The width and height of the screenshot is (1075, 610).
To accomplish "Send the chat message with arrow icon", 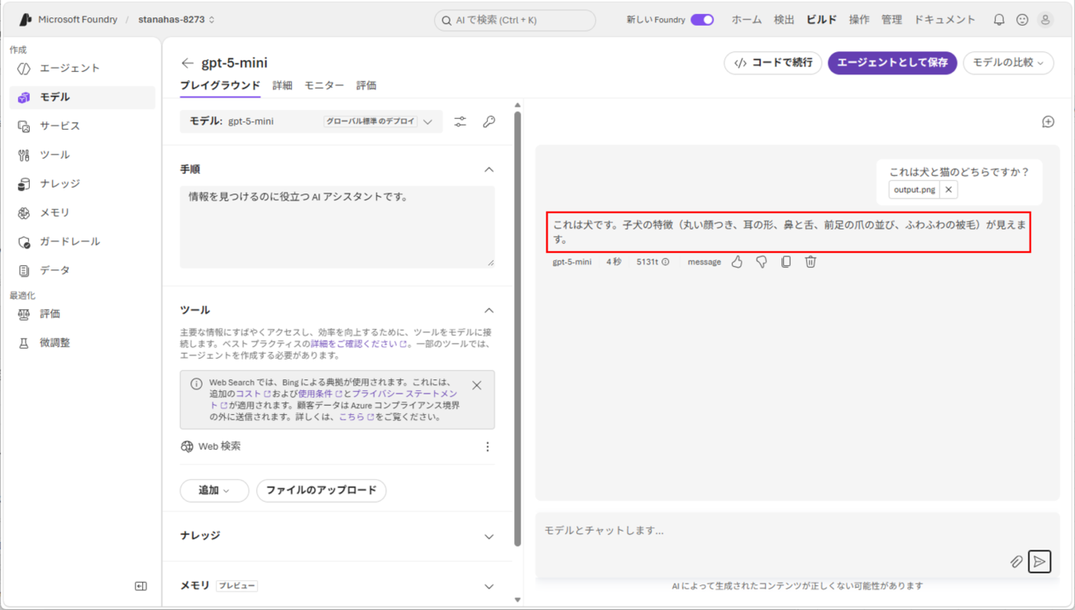I will tap(1039, 562).
